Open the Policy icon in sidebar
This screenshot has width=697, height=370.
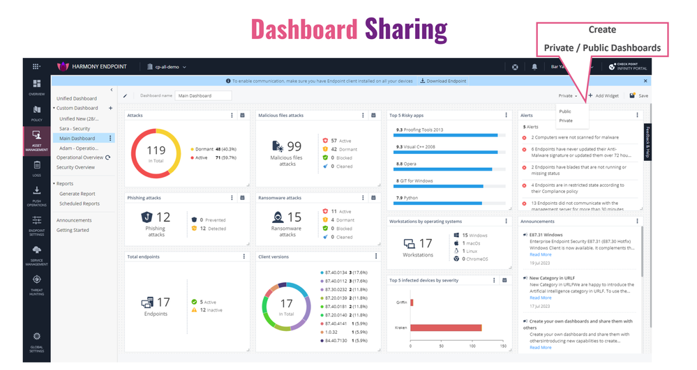(36, 112)
